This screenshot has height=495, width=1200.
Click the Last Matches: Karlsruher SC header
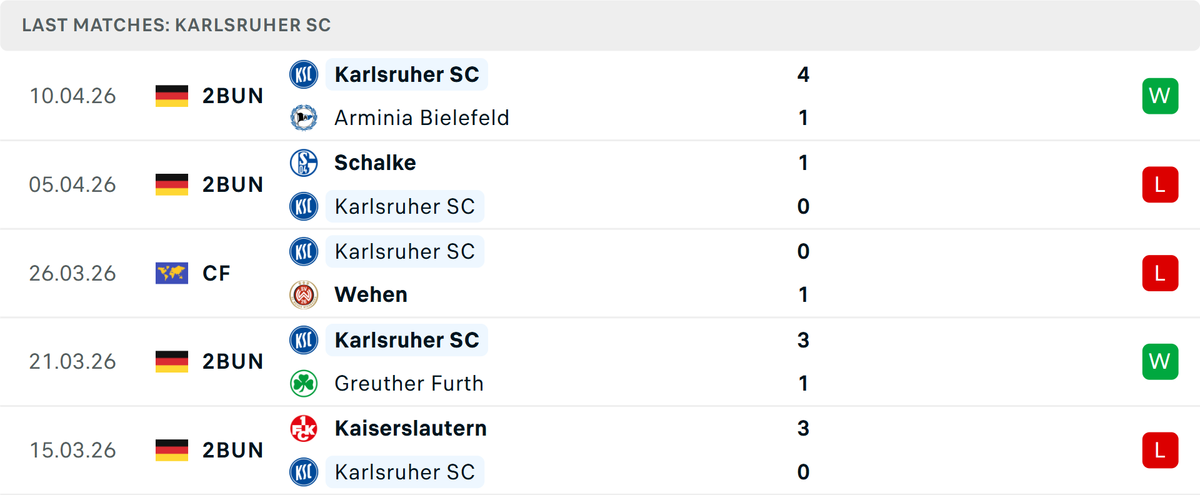tap(176, 25)
